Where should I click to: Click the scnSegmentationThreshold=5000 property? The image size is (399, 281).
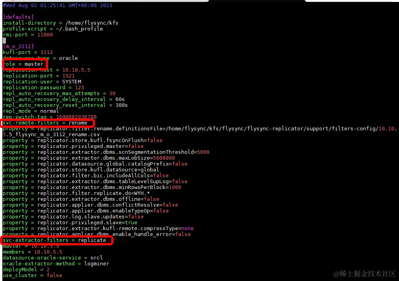[106, 152]
